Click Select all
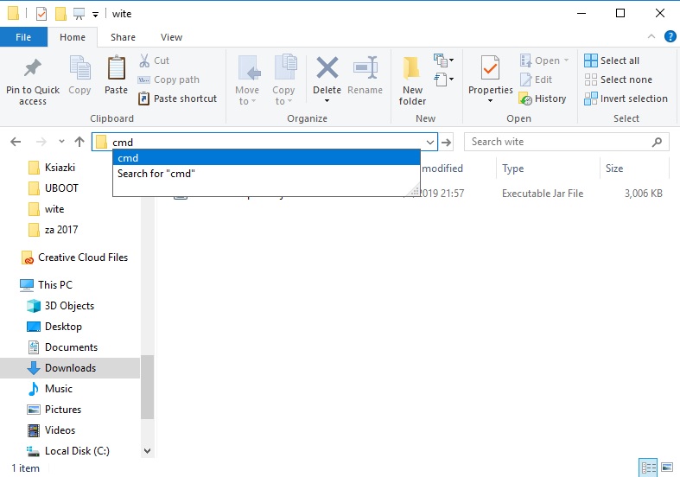Screen dimensions: 680x477 point(612,60)
